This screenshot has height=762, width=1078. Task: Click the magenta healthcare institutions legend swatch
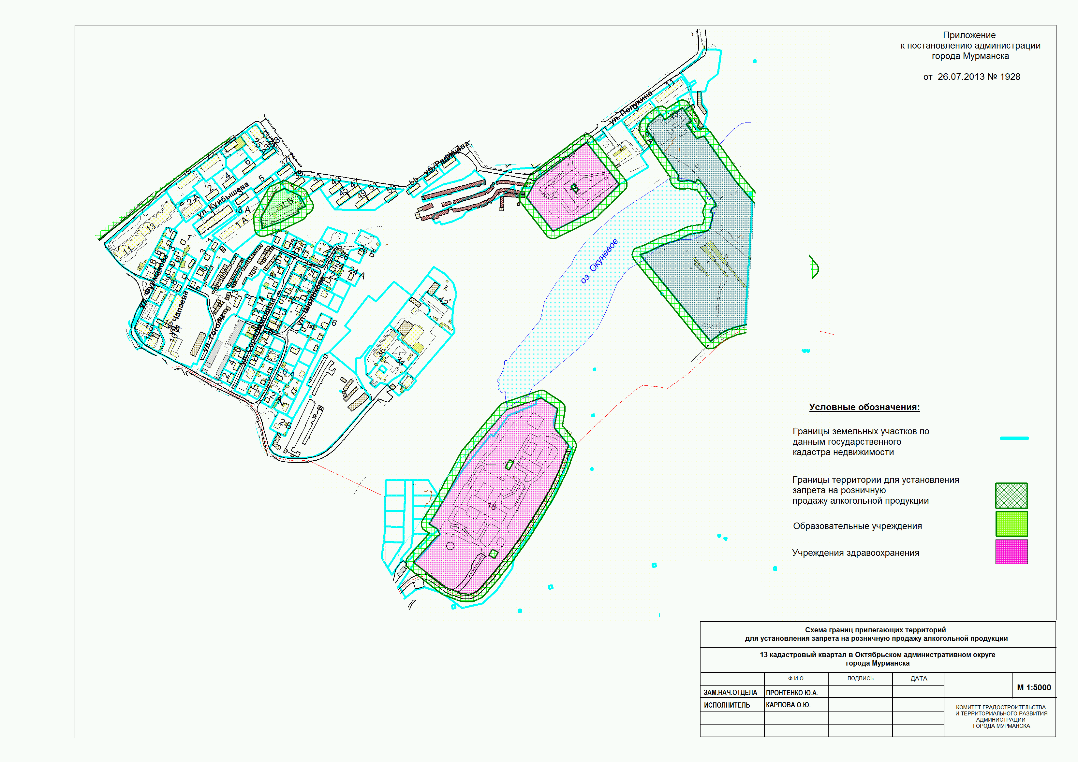pos(1011,551)
